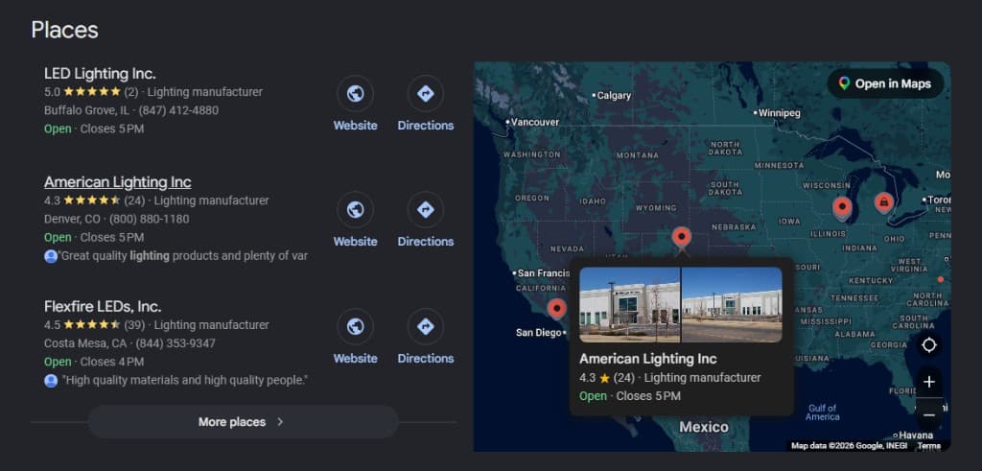Get directions to Flexfire LEDs, Inc.
Viewport: 982px width, 471px height.
point(425,327)
